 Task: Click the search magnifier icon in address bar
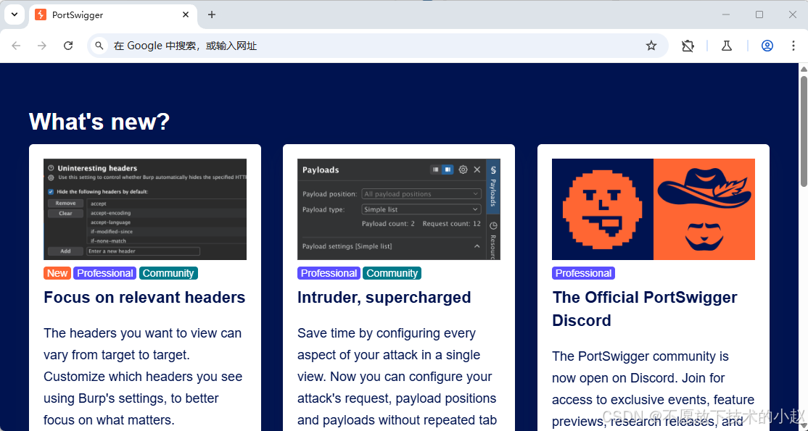tap(99, 46)
